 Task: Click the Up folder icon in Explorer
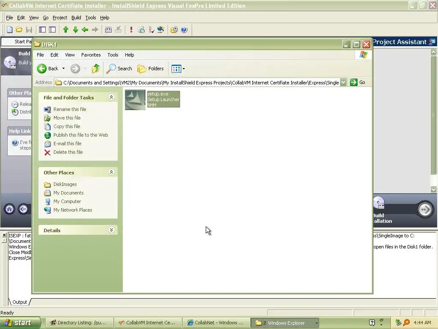coord(96,69)
